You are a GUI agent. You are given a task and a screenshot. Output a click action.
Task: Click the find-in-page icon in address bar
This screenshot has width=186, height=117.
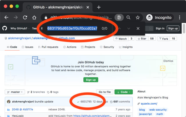[119, 17]
